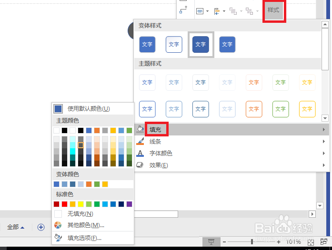Select the first solid blue variant style
The height and width of the screenshot is (250, 332).
pos(147,44)
